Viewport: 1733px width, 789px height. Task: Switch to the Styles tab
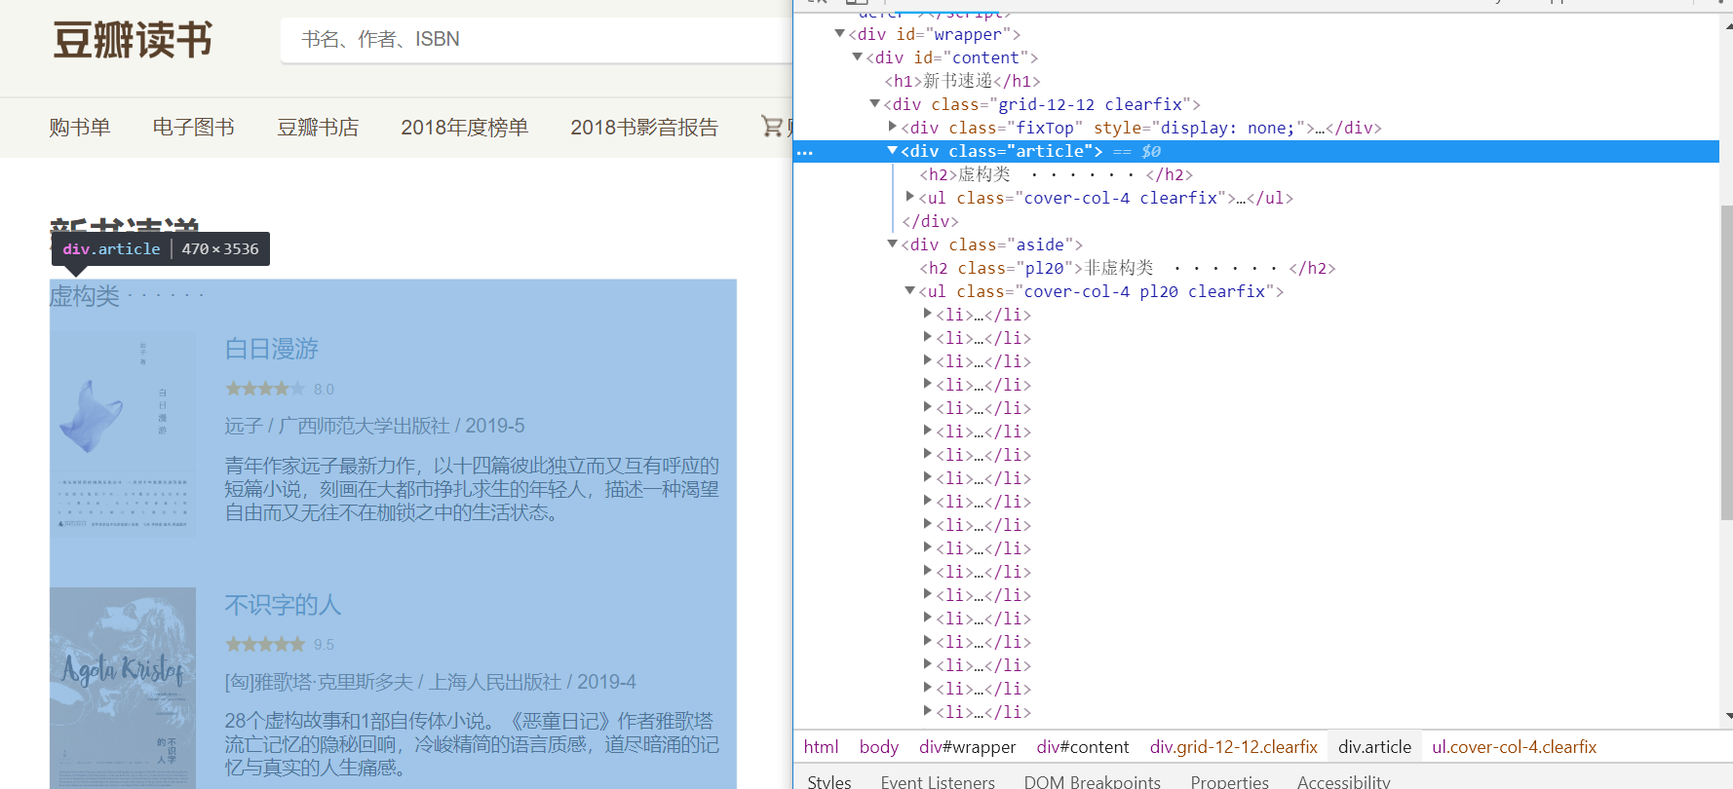point(828,781)
